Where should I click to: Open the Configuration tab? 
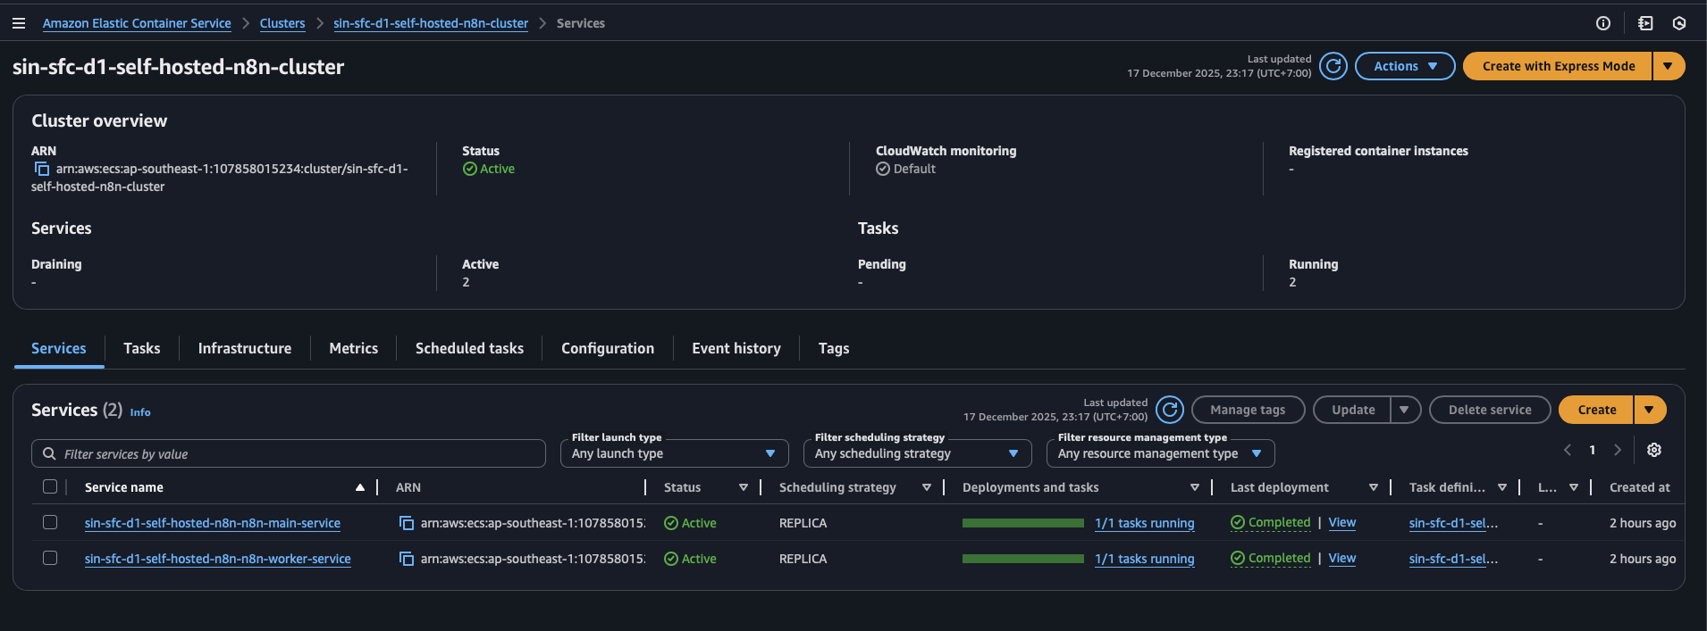608,348
